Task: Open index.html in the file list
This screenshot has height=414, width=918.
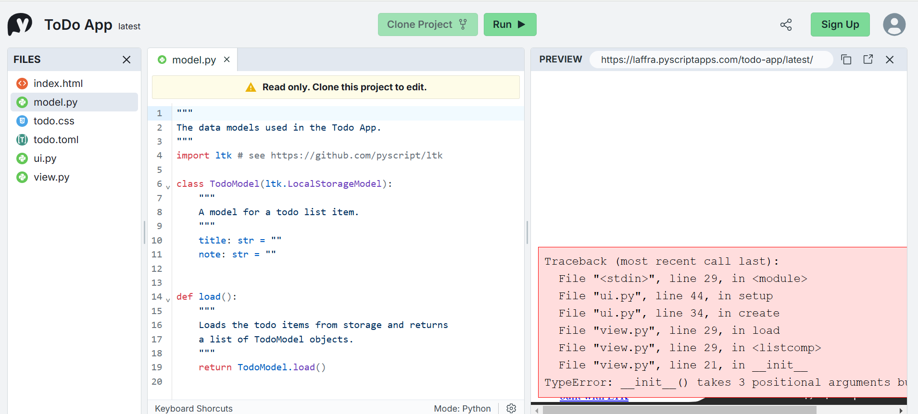Action: click(x=58, y=84)
